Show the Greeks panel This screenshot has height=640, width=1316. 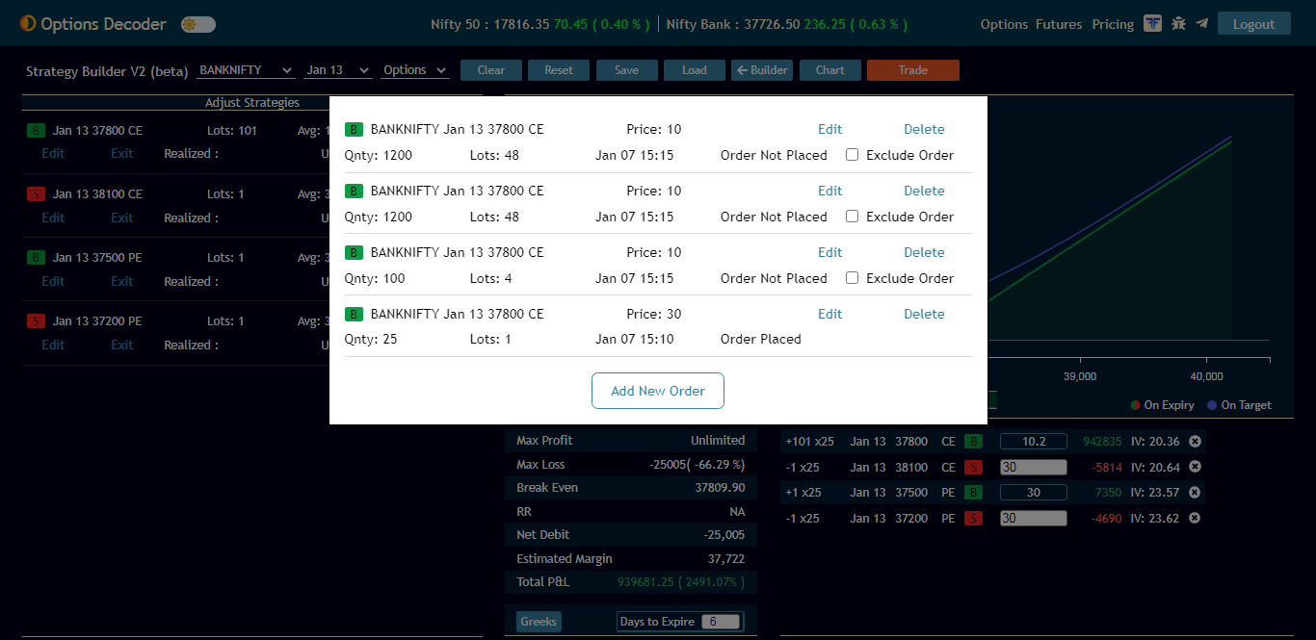pos(539,622)
